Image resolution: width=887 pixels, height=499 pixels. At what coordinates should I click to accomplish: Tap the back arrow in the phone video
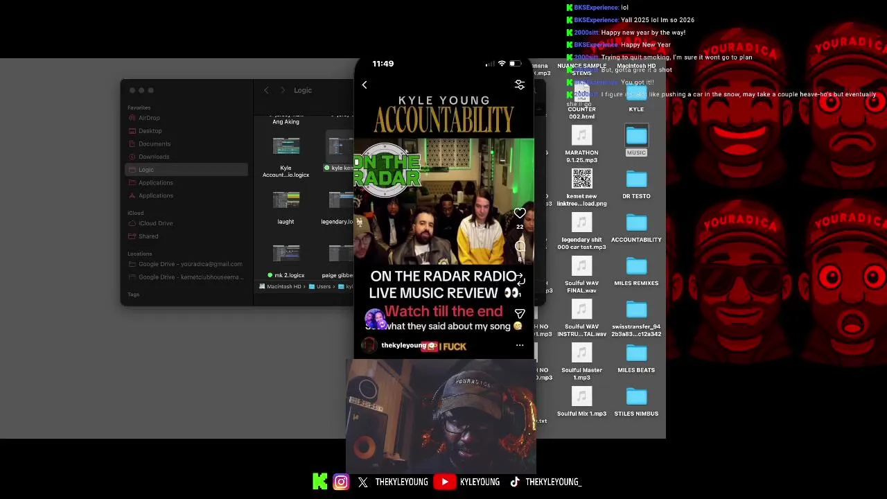[x=365, y=85]
